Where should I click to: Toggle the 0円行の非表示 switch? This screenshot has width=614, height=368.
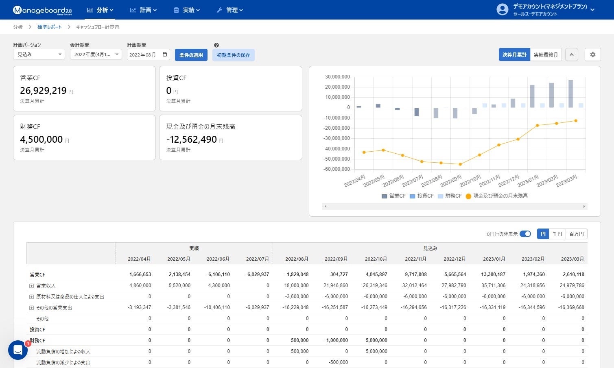pos(525,234)
